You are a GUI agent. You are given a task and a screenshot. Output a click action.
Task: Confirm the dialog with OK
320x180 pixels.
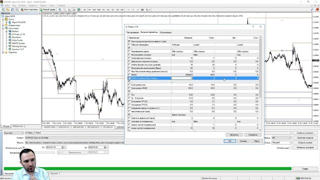click(x=230, y=141)
